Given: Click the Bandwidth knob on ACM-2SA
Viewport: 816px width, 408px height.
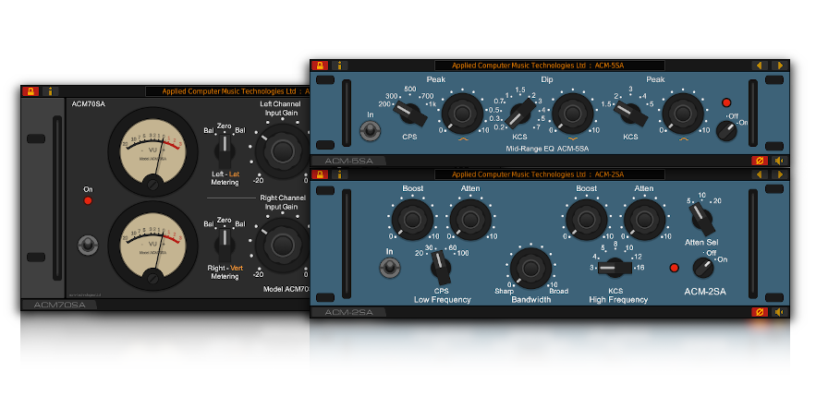Looking at the screenshot, I should pyautogui.click(x=530, y=268).
